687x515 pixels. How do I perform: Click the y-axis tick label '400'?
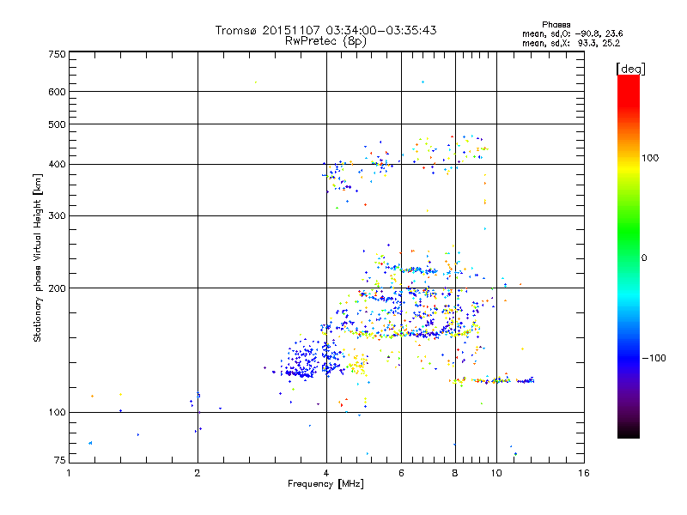58,165
